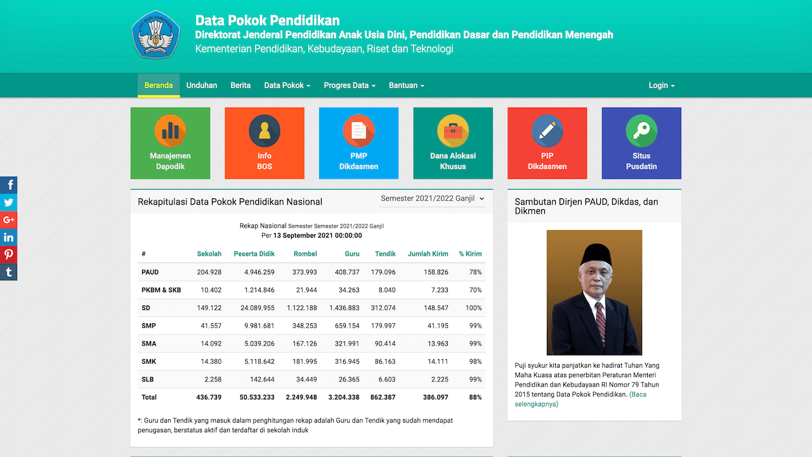Image resolution: width=812 pixels, height=457 pixels.
Task: Click the Tut Wuri Handayani ministry logo
Action: coord(155,34)
